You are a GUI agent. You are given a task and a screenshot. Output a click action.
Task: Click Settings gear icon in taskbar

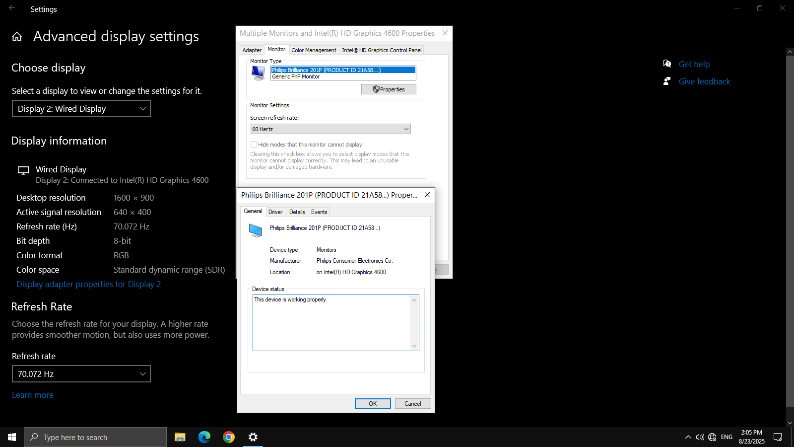253,437
